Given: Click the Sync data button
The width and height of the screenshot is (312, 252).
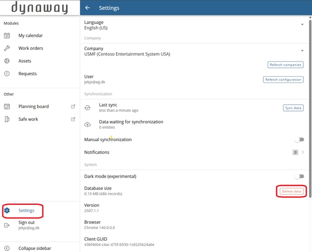Looking at the screenshot, I should click(293, 108).
